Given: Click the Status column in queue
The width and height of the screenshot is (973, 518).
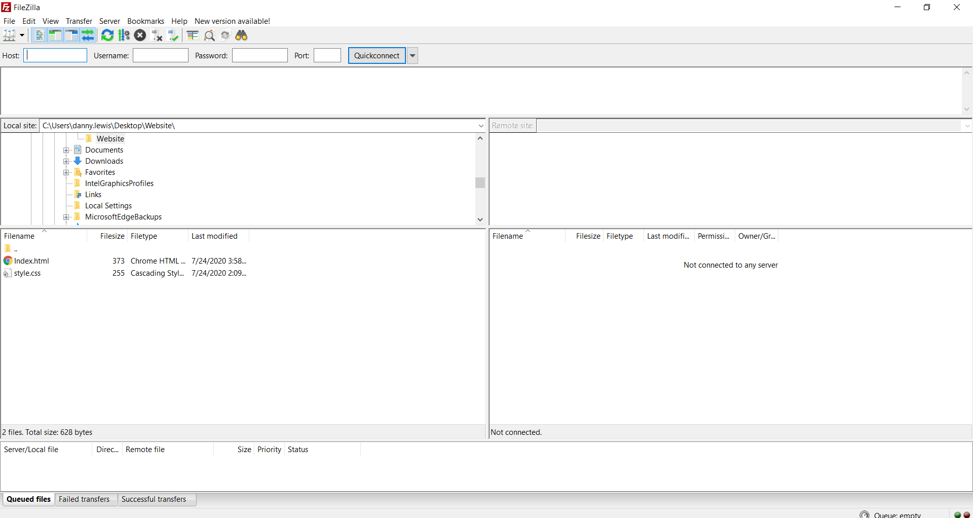Looking at the screenshot, I should 322,450.
